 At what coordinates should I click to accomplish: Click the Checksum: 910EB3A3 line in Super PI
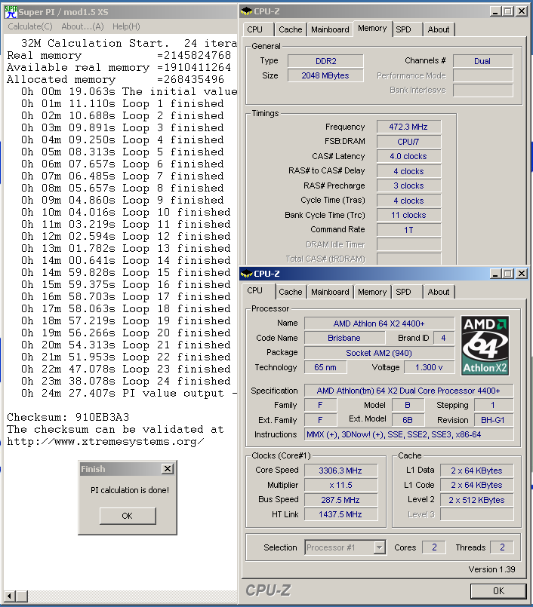click(68, 417)
